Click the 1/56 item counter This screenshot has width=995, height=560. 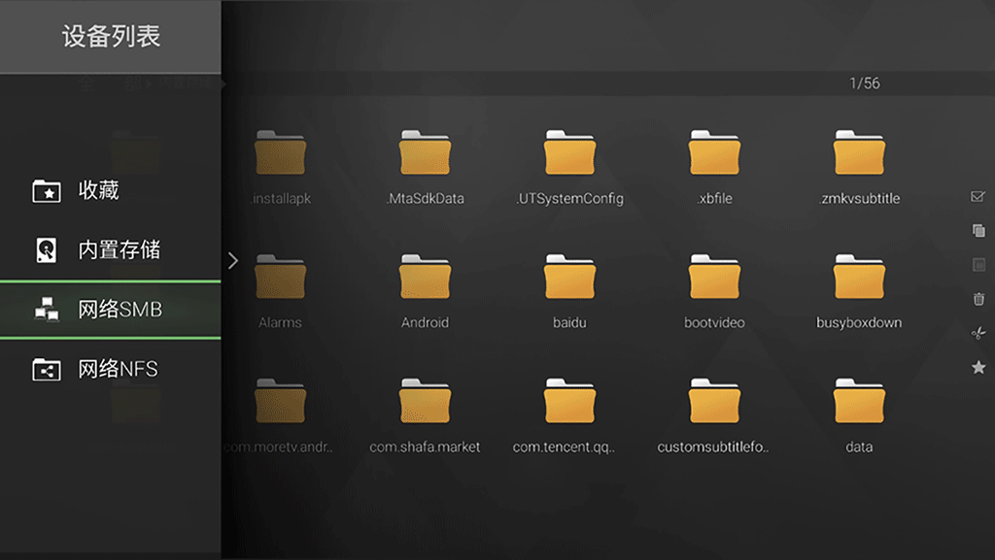click(864, 83)
